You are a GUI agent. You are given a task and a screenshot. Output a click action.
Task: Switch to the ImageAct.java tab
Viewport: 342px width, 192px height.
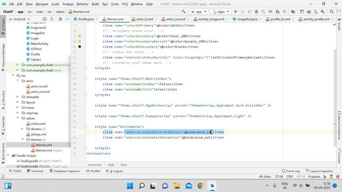coord(247,19)
